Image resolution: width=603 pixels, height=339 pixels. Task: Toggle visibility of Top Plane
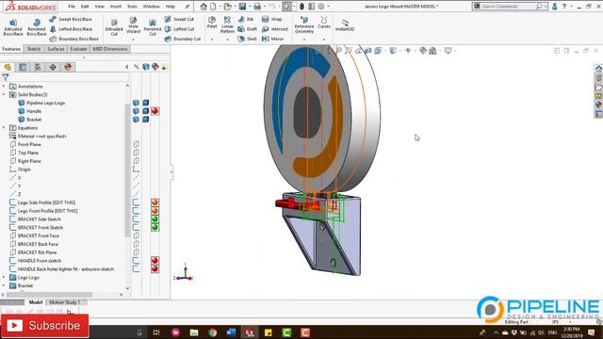(x=136, y=153)
